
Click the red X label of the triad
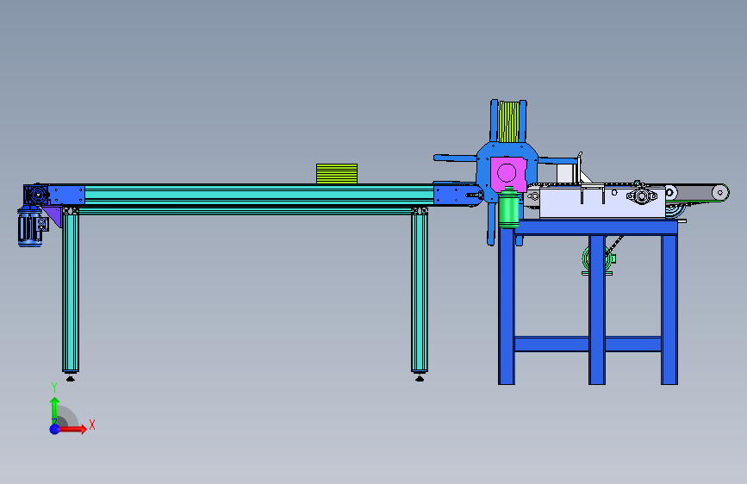92,425
